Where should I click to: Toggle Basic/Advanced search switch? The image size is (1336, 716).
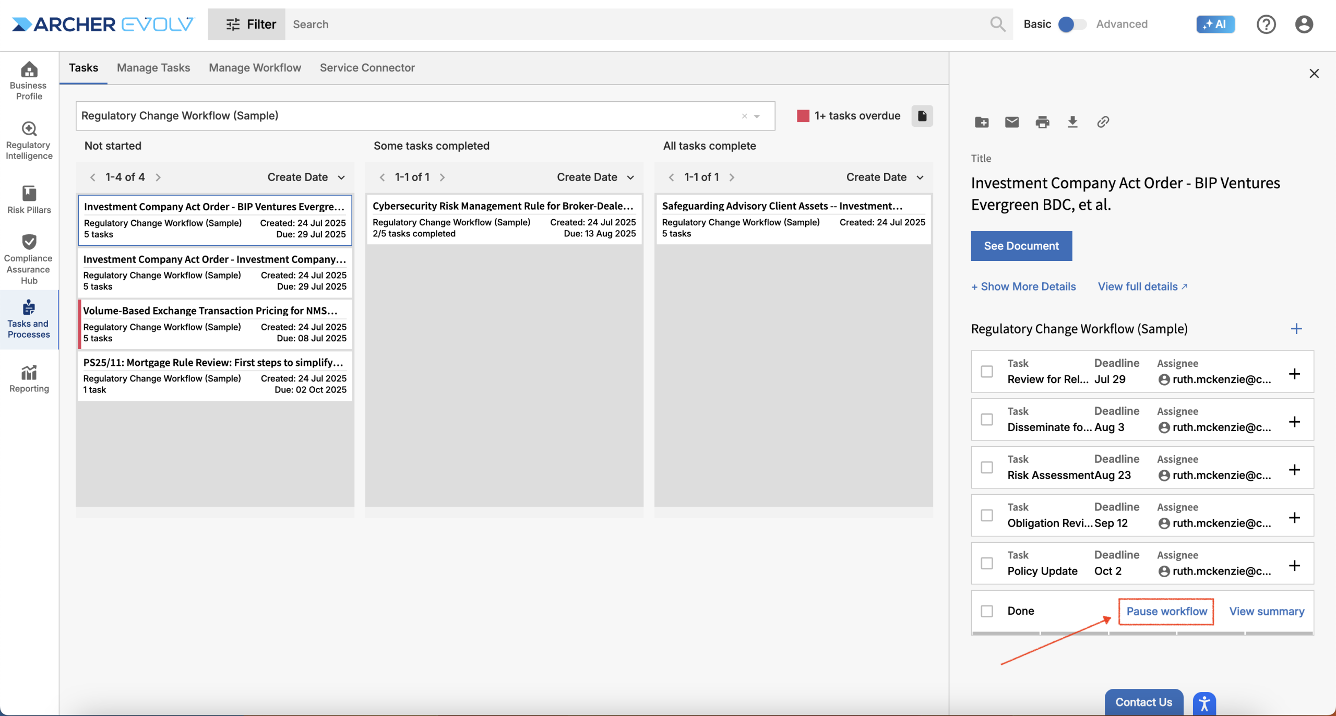pyautogui.click(x=1072, y=24)
